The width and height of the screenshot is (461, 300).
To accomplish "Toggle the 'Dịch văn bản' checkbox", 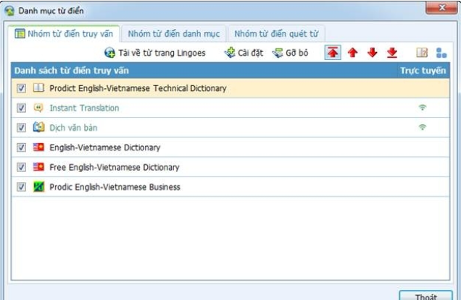I will (22, 127).
